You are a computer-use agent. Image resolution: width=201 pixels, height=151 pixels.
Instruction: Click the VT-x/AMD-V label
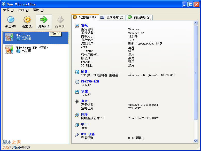[89, 55]
